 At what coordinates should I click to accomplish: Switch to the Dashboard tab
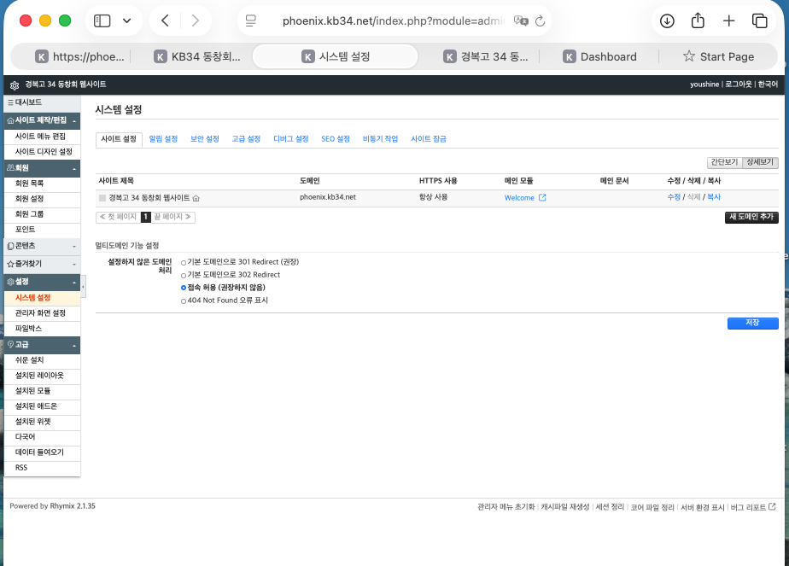click(x=599, y=57)
